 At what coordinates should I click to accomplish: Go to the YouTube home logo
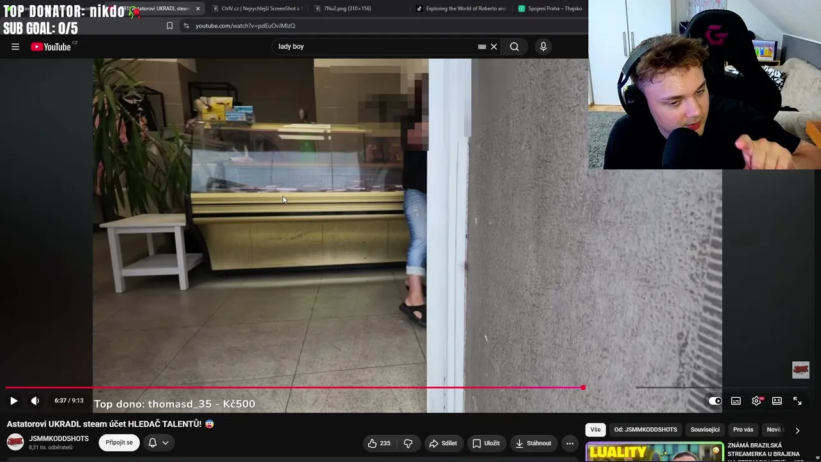click(51, 46)
